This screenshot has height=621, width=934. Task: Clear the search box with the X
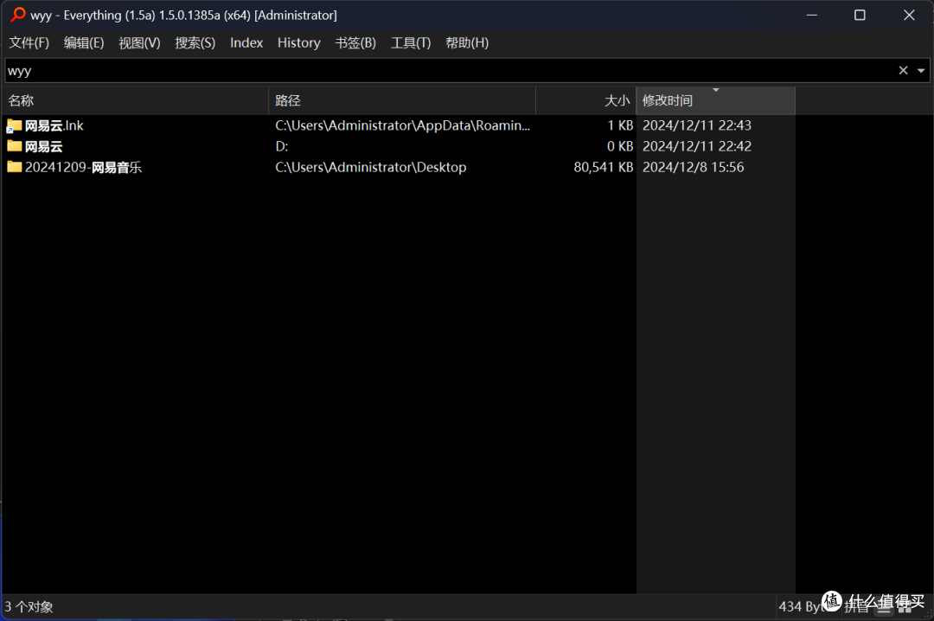tap(903, 70)
